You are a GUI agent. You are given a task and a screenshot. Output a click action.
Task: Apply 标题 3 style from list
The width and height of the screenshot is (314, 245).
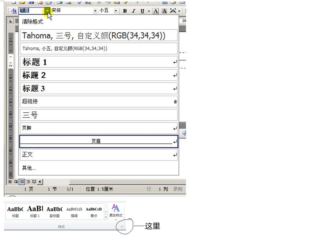(x=99, y=88)
